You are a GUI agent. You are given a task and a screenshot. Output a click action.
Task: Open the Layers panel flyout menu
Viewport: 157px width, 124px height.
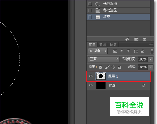[151, 45]
